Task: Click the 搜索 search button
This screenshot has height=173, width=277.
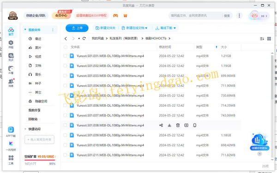Action: (x=227, y=16)
